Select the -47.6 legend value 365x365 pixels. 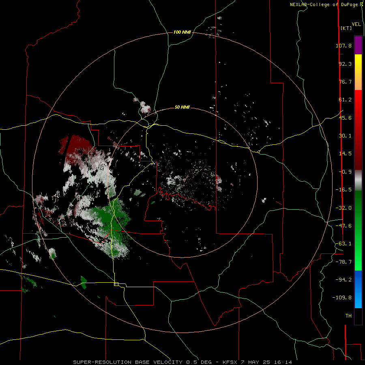pos(344,226)
